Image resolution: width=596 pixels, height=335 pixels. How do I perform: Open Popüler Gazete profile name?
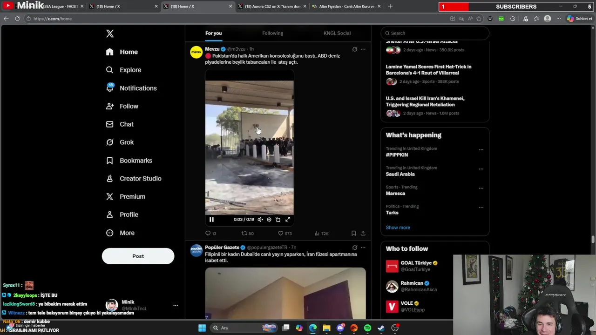[222, 248]
